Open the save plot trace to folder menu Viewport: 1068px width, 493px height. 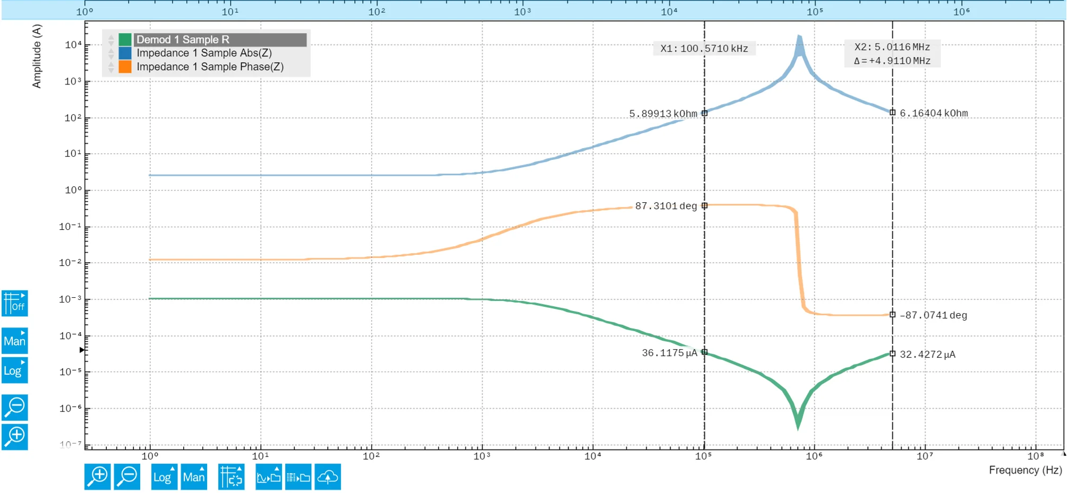point(269,477)
